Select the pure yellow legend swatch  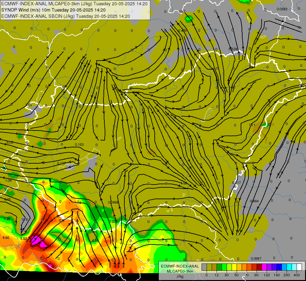[x=234, y=267]
